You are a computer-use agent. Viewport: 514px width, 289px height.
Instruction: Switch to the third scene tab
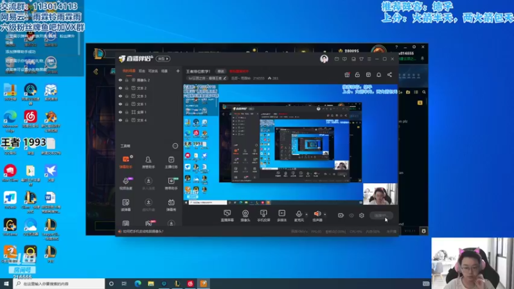(x=153, y=71)
